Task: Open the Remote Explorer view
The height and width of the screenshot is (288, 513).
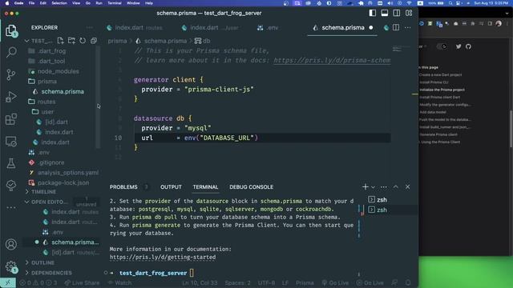Action: [11, 142]
